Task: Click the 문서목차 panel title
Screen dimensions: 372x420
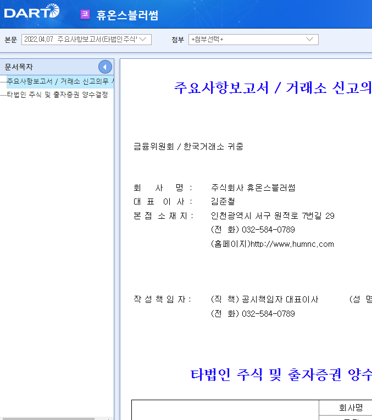Action: point(19,67)
